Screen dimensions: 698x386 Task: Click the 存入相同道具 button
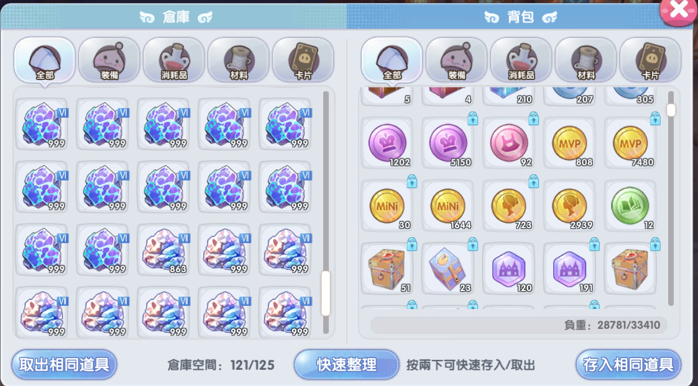pyautogui.click(x=628, y=365)
